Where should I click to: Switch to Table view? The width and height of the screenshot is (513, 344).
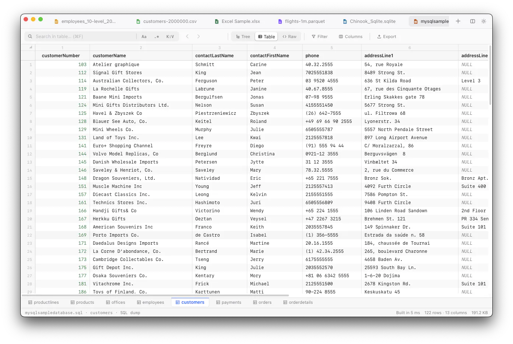click(x=266, y=37)
